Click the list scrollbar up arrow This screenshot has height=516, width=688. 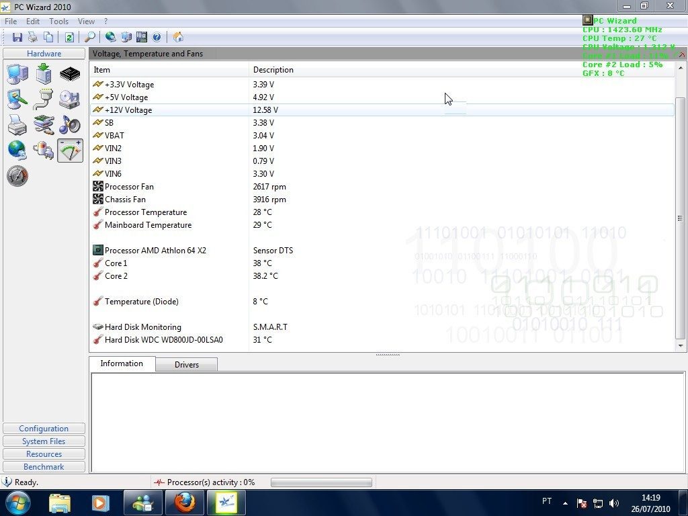click(680, 68)
